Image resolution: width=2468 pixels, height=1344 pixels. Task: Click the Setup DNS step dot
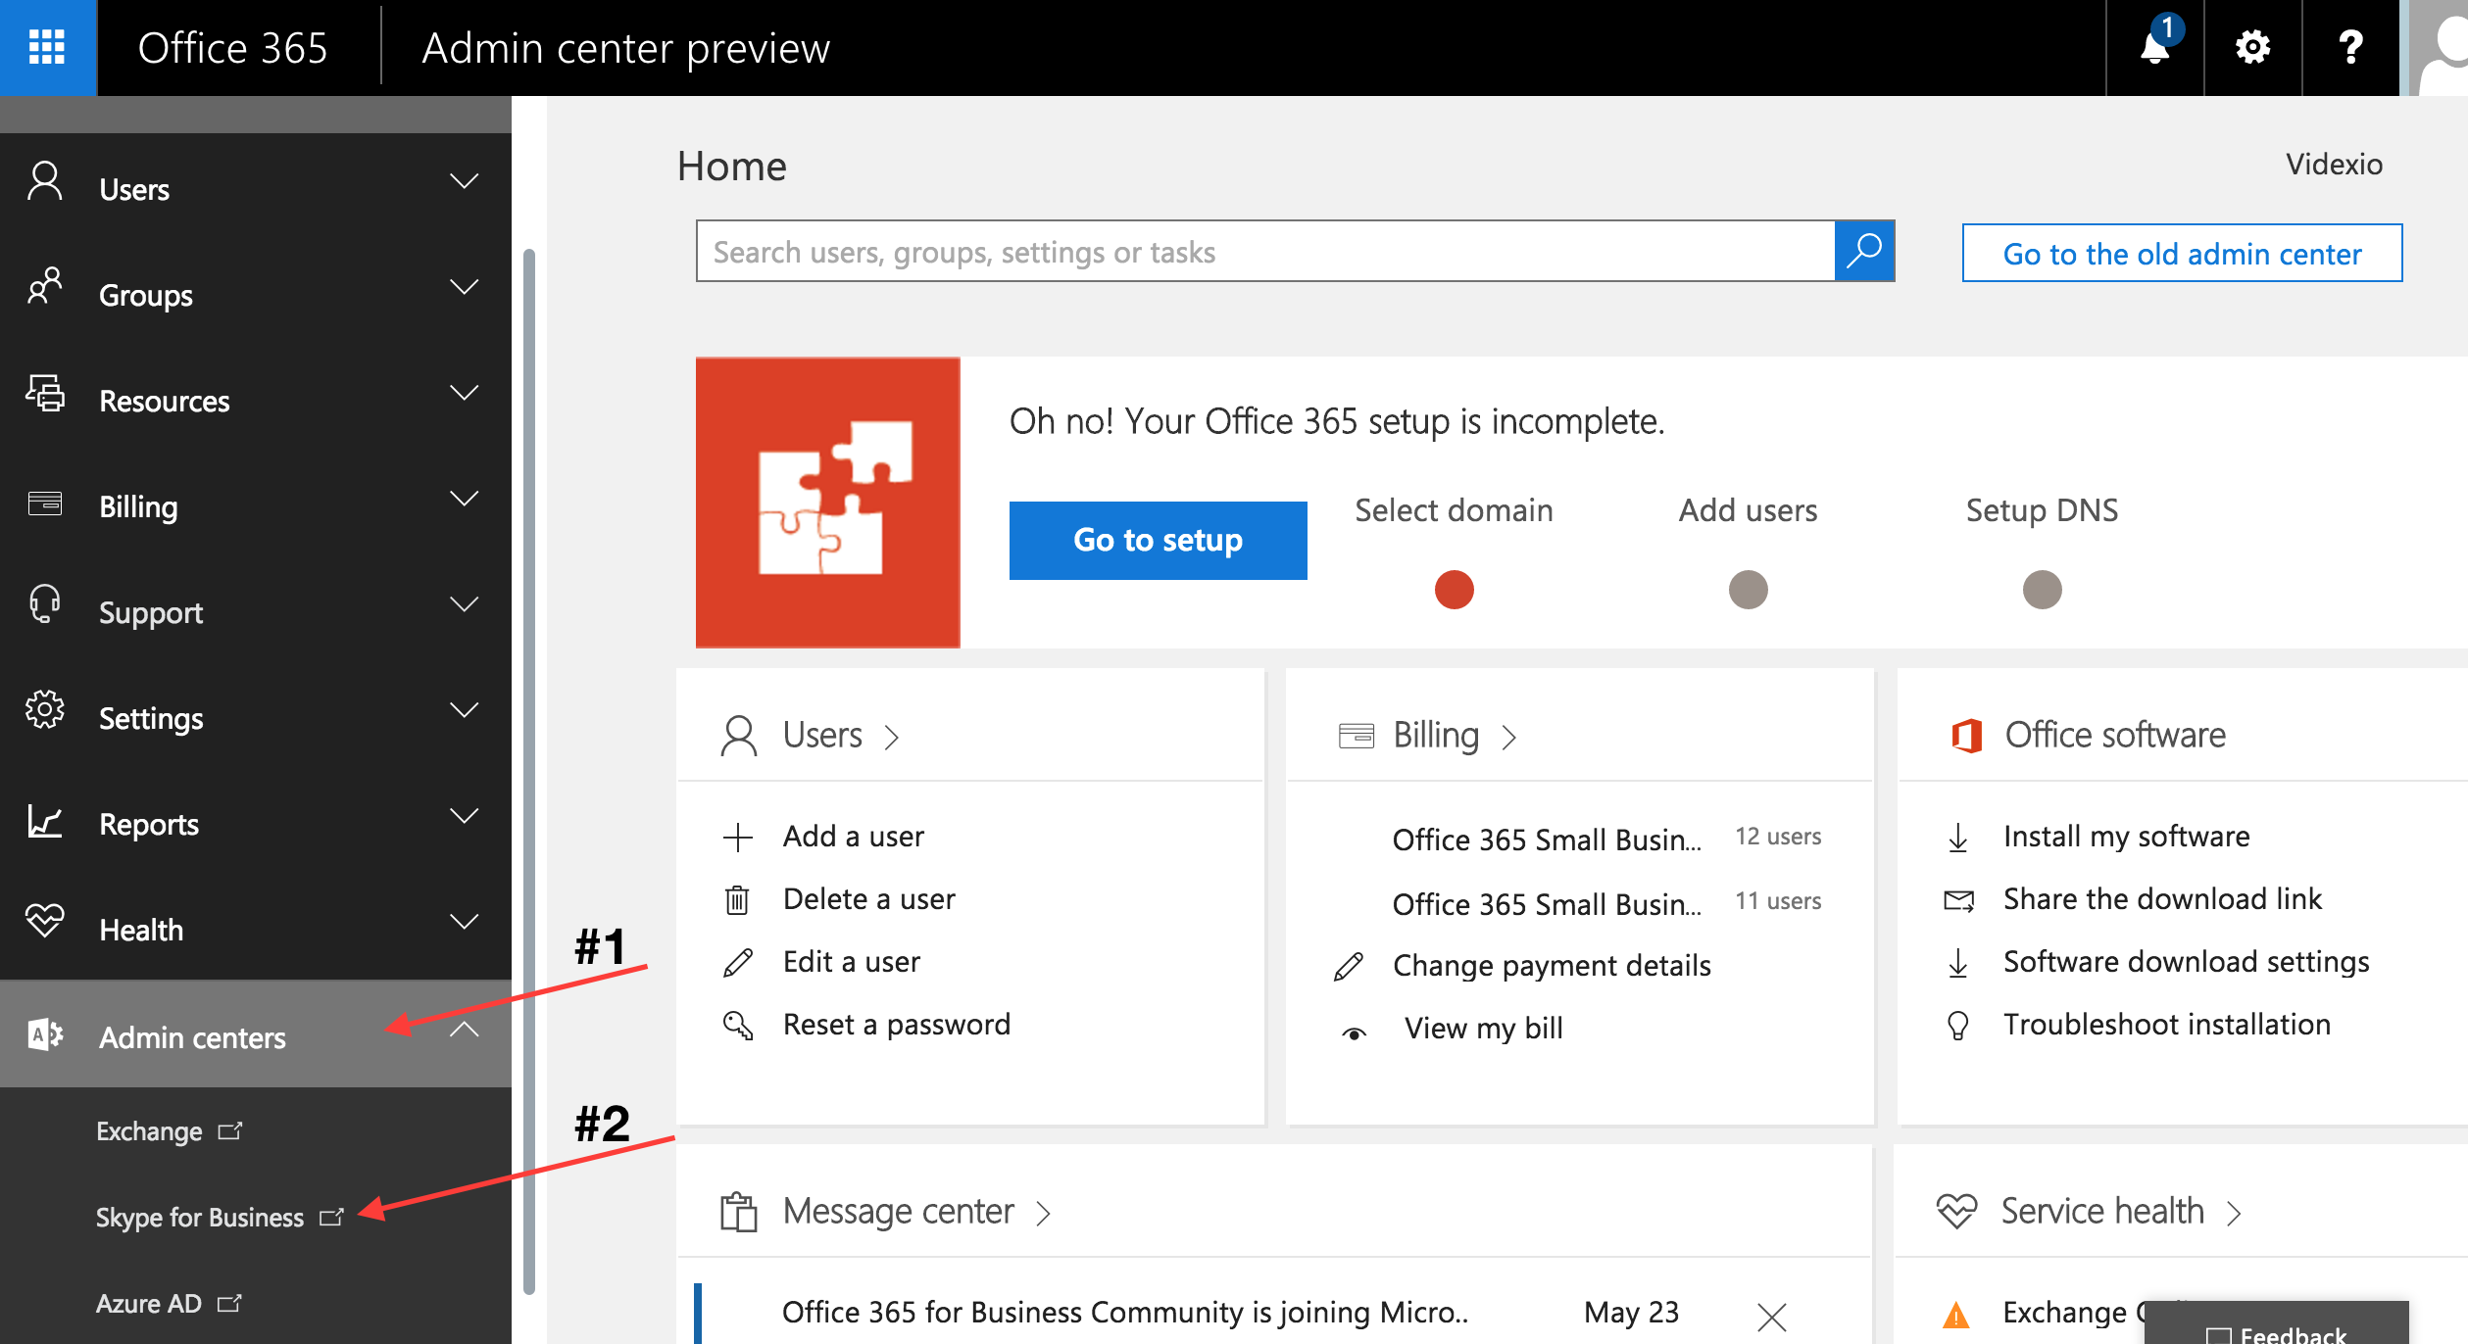(2042, 590)
